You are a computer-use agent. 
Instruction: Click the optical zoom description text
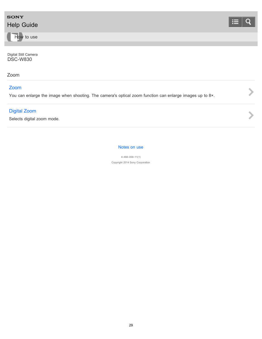point(112,96)
